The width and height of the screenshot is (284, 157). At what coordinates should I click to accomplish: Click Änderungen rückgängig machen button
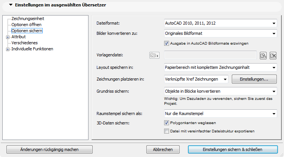(50, 149)
